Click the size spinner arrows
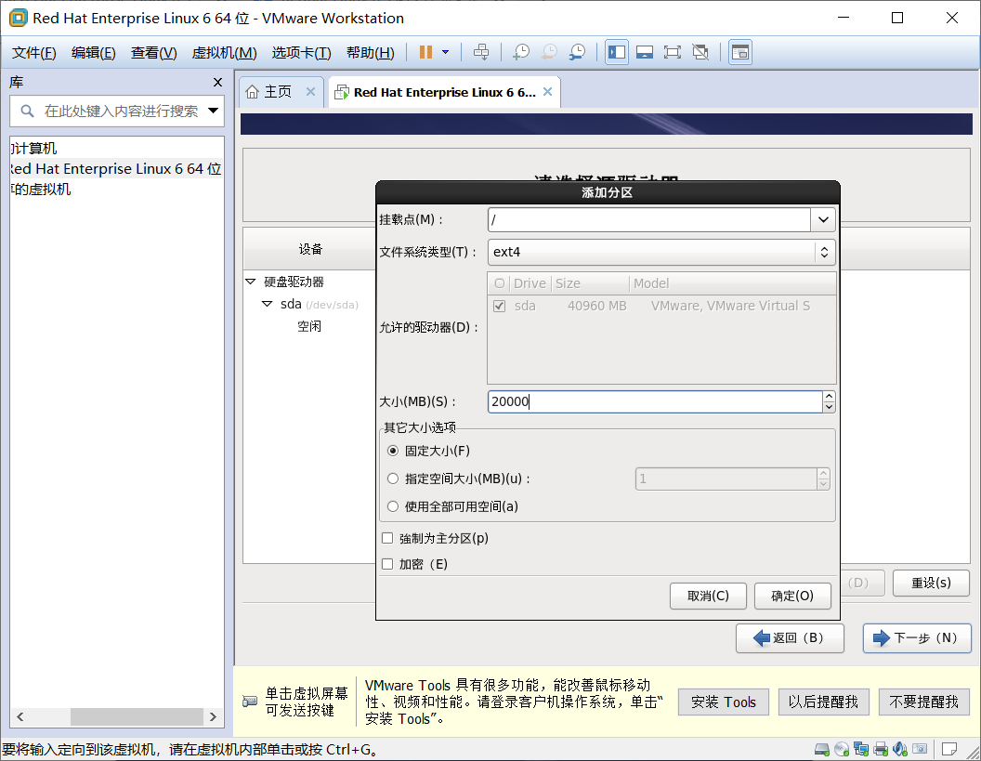 (x=829, y=401)
